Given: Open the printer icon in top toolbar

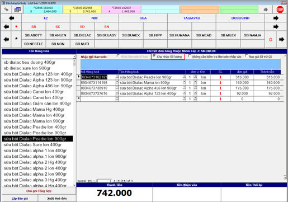Looking at the screenshot, I should 266,10.
